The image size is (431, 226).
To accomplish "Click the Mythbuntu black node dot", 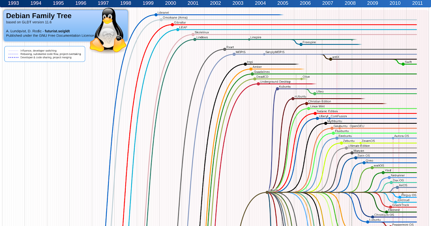I will [325, 123].
